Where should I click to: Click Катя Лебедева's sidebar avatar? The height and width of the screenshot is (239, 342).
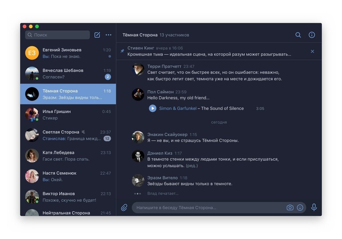(32, 156)
